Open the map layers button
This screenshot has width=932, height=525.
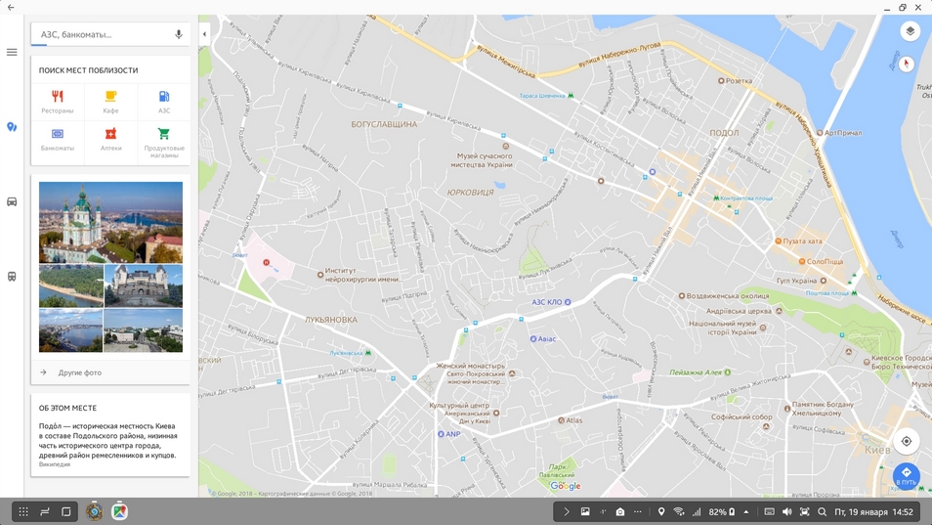(910, 31)
